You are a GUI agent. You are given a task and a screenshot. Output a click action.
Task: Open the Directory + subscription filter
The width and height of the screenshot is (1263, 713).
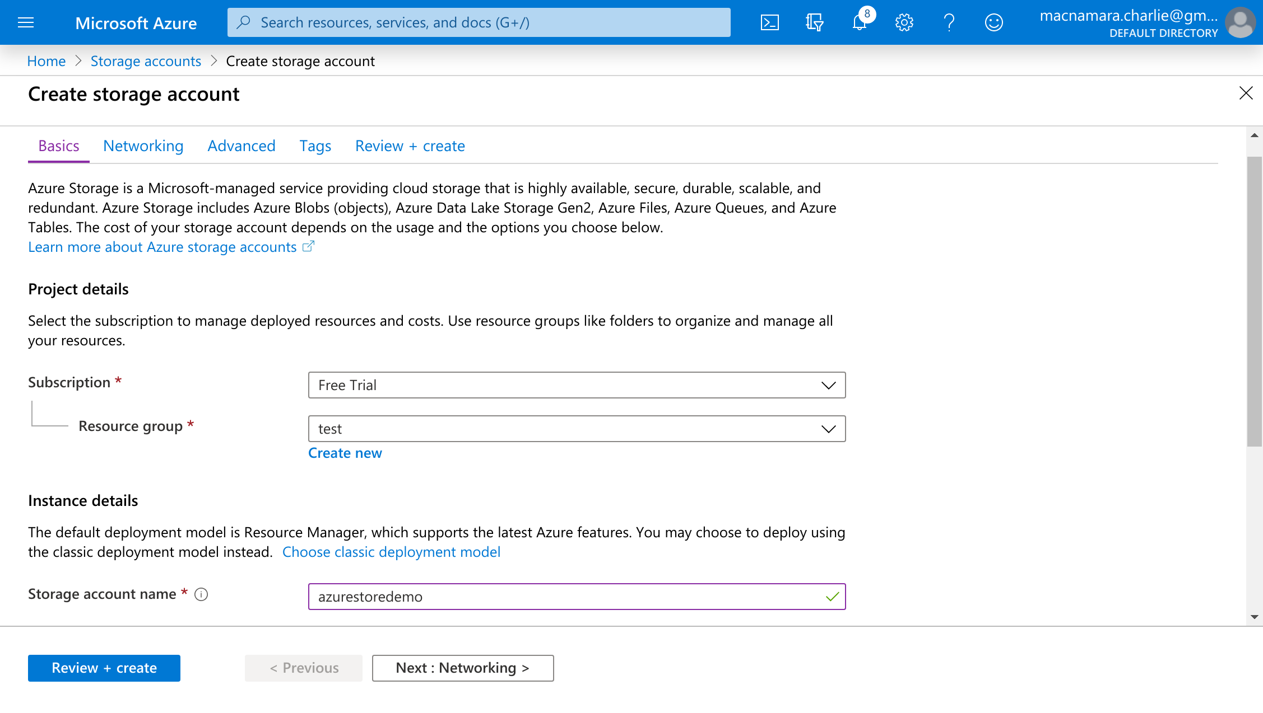814,22
